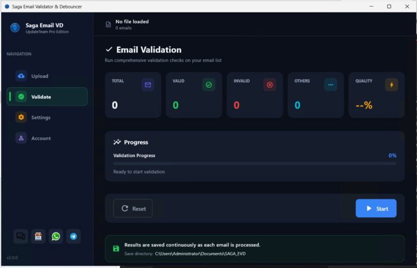Screen dimensions: 417x268
Task: Click the 'Email Validation' heading
Action: 149,50
